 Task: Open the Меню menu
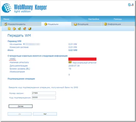(x=6, y=19)
